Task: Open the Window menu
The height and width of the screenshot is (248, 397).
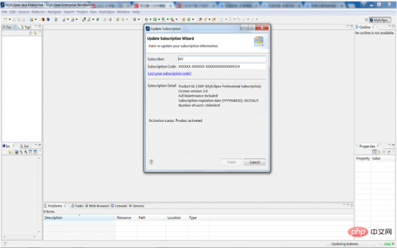Action: pyautogui.click(x=123, y=12)
